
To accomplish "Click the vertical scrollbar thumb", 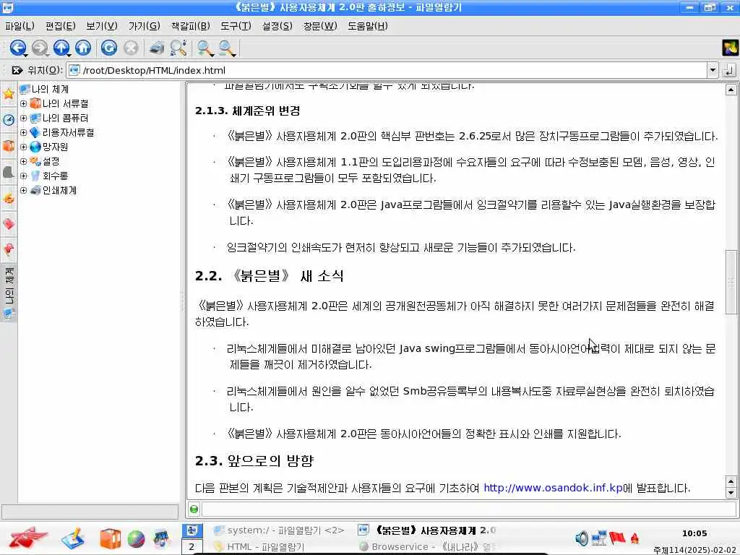I will pyautogui.click(x=731, y=282).
